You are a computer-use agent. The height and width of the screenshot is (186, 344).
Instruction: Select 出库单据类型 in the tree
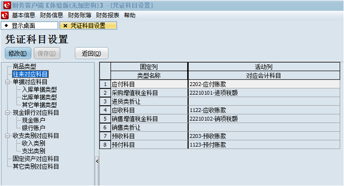39,97
